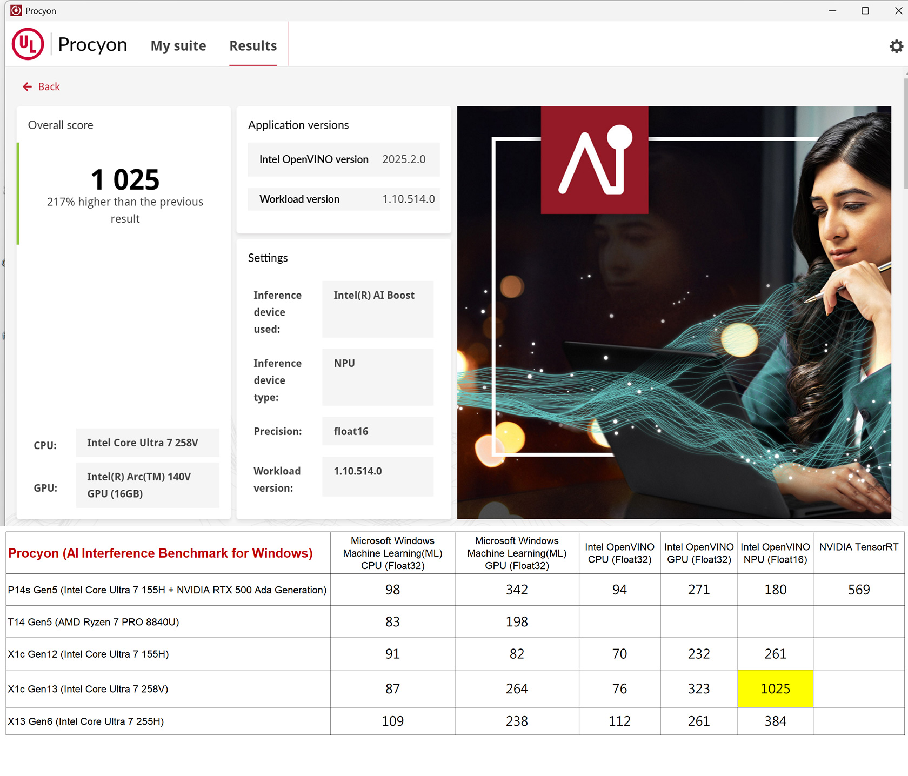Click the float16 precision value
This screenshot has width=908, height=776.
(x=377, y=431)
